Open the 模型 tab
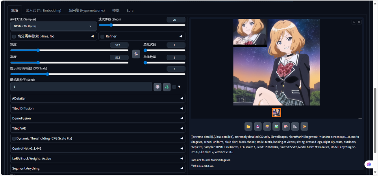 coord(116,10)
